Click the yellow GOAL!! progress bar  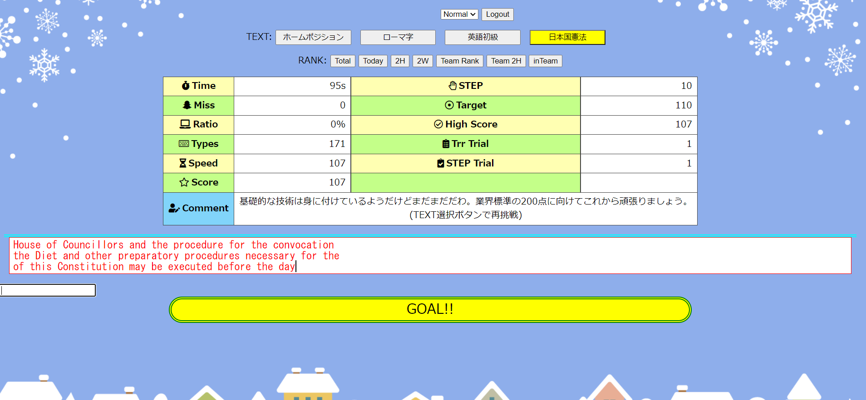(430, 310)
